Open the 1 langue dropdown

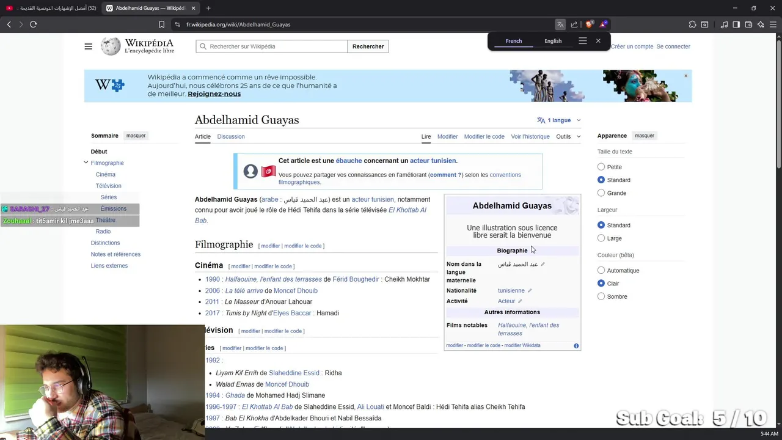[558, 120]
